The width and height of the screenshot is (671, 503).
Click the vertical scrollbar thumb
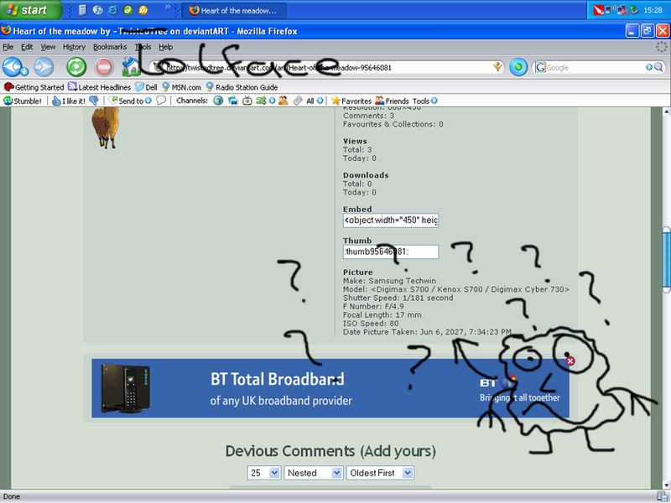[x=666, y=260]
